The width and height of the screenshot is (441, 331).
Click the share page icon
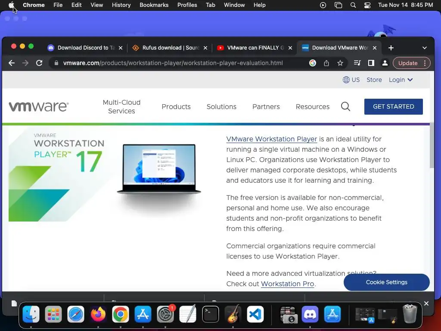(x=326, y=63)
